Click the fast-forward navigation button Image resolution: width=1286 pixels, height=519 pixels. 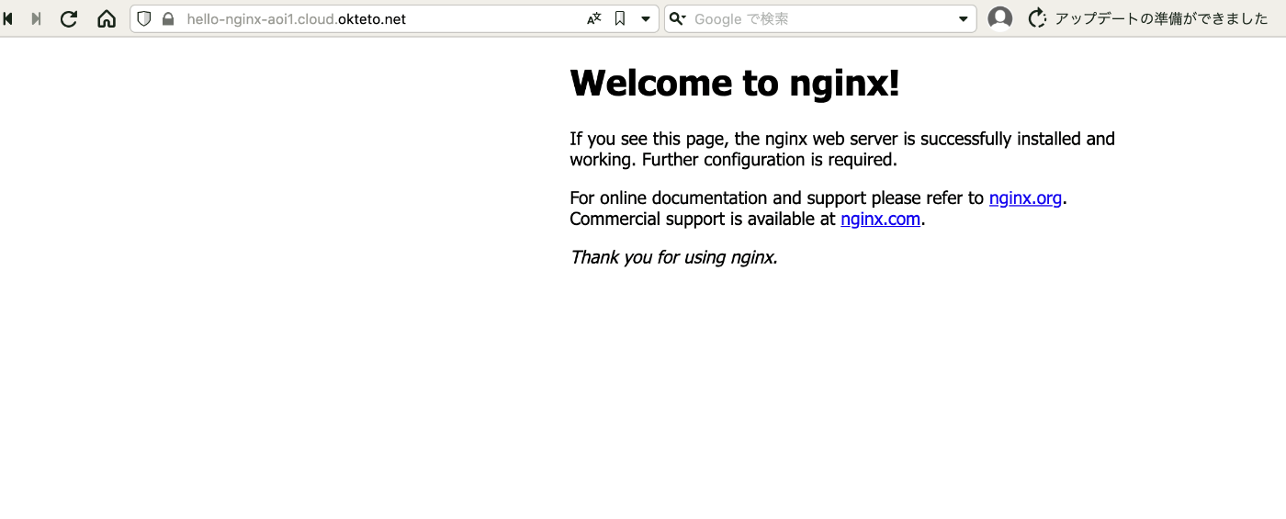click(36, 18)
